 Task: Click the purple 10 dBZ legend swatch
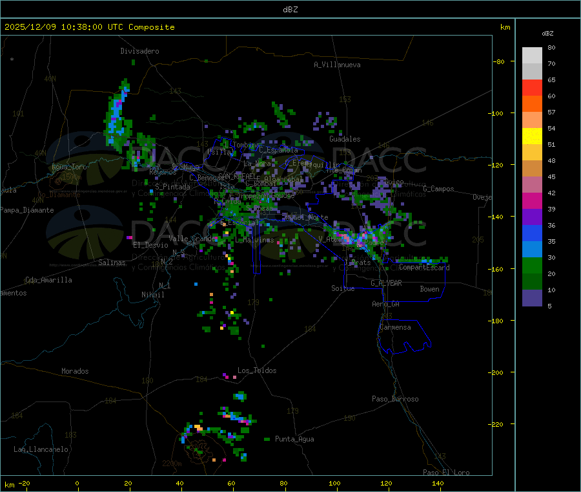pos(532,297)
